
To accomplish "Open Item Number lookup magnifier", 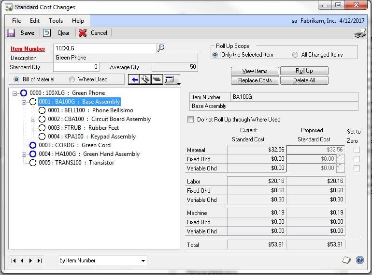I will (160, 48).
